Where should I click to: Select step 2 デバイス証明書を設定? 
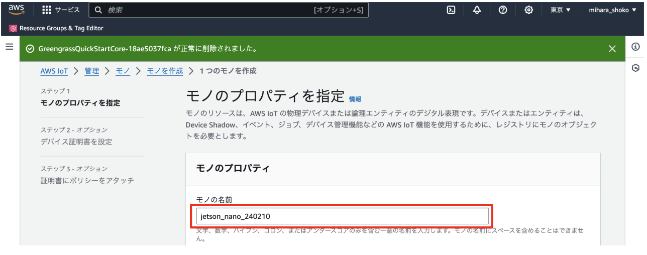click(76, 142)
